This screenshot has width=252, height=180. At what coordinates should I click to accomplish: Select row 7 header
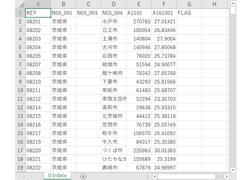click(x=20, y=64)
